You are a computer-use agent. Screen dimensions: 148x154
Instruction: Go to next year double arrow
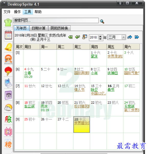(137, 37)
